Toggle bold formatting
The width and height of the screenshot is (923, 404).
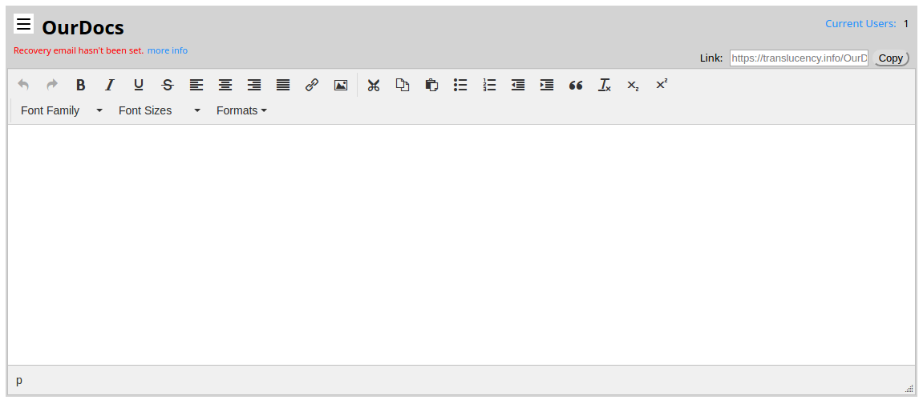(x=81, y=85)
